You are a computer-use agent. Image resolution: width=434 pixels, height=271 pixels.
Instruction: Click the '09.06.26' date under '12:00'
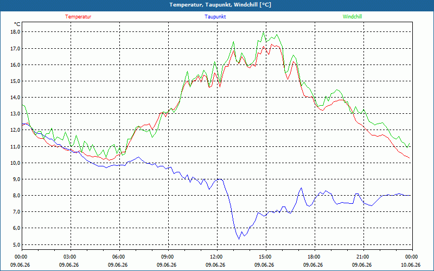click(x=215, y=265)
